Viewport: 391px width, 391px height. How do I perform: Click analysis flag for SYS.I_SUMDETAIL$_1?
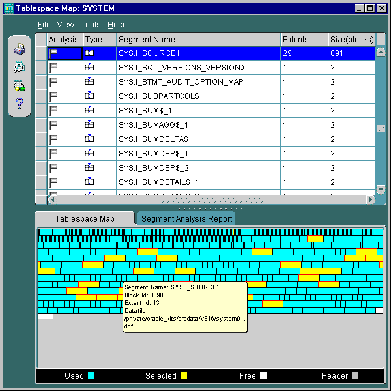click(x=53, y=182)
